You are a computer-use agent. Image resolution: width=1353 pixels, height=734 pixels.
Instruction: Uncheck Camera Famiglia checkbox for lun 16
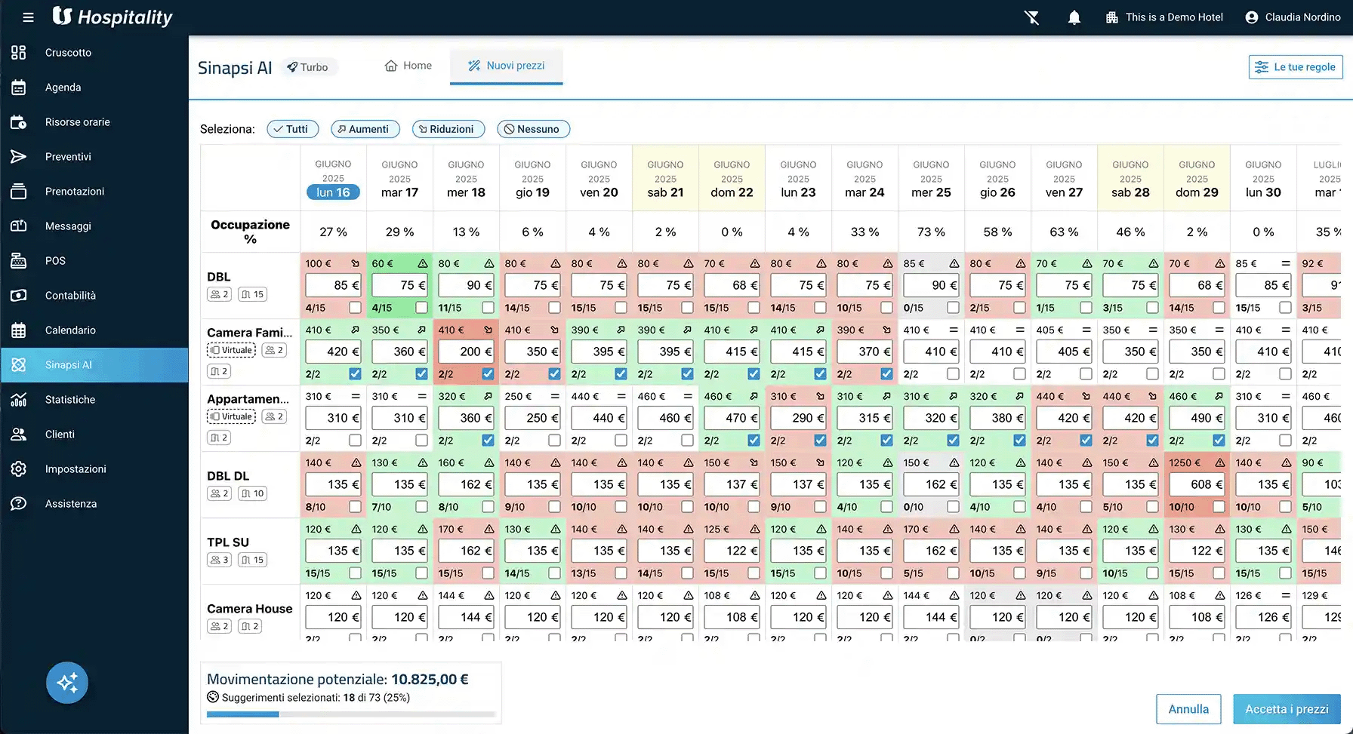355,374
